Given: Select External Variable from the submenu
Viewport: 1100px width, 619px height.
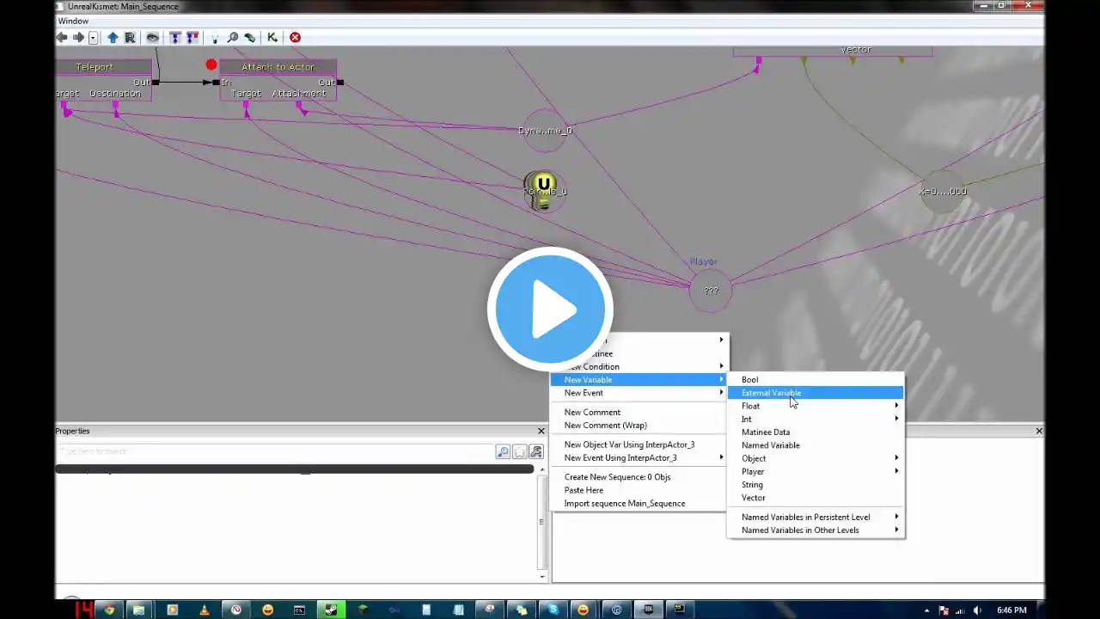Looking at the screenshot, I should [x=771, y=393].
